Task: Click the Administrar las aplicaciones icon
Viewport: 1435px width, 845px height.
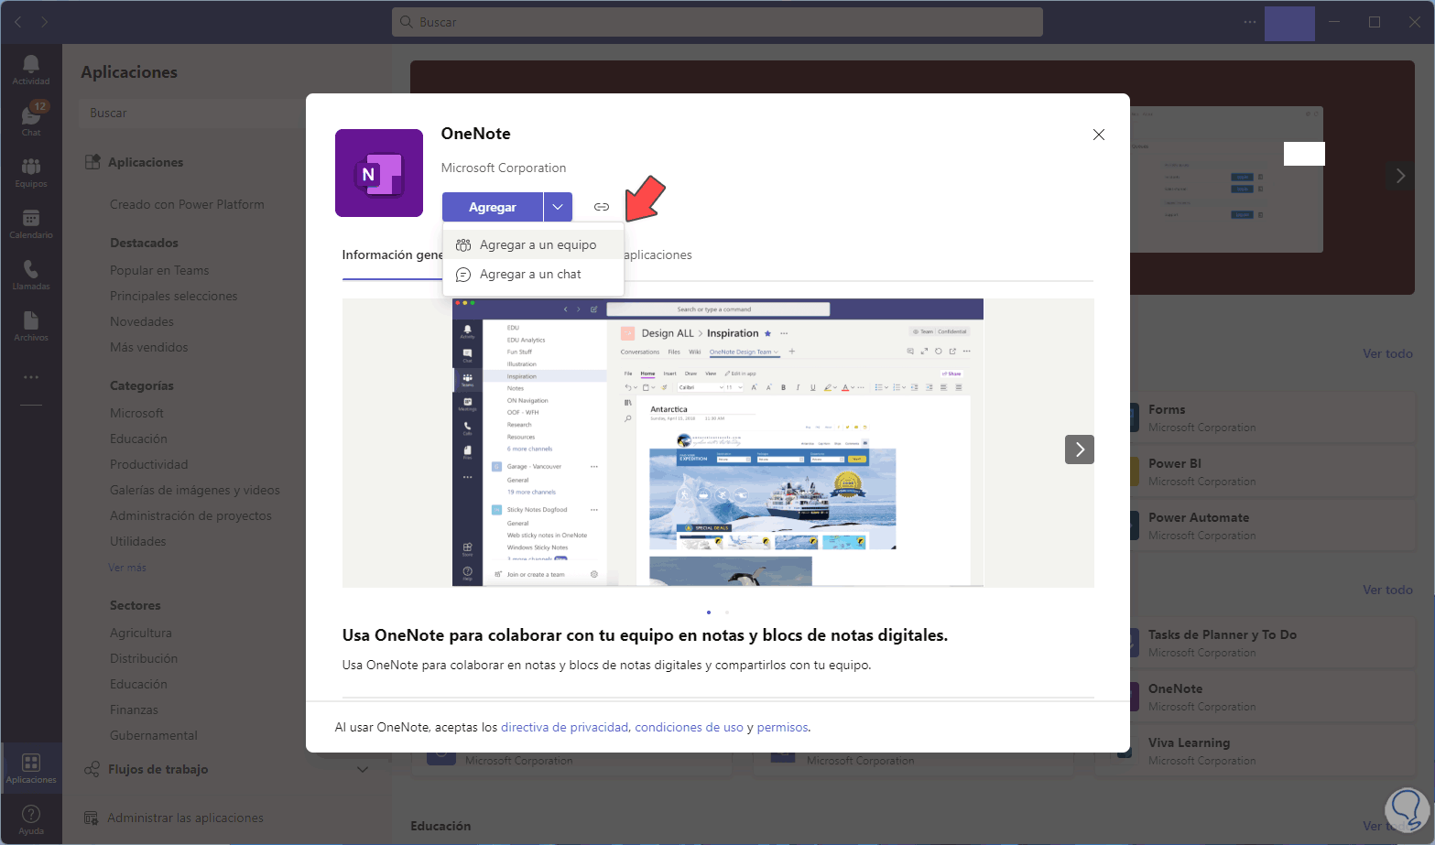Action: coord(92,818)
